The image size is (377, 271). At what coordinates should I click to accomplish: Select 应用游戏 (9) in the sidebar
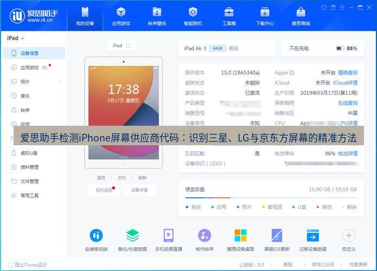34,68
